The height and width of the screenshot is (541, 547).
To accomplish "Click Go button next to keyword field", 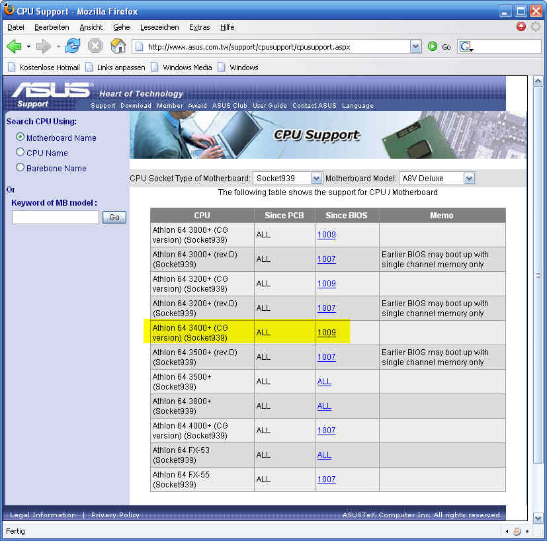I will tap(114, 218).
